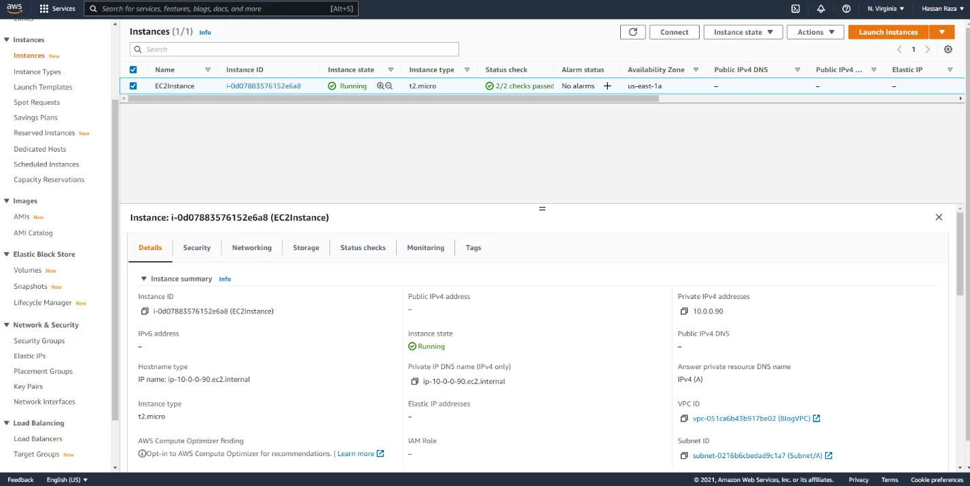
Task: Go to next page of instances
Action: [x=928, y=49]
